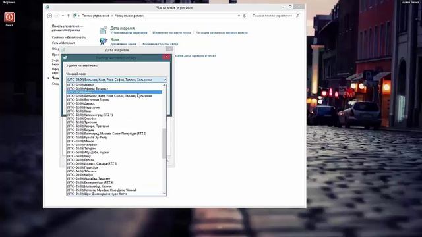Click the Up arrow in navigation bar
The image size is (422, 237).
(x=69, y=16)
